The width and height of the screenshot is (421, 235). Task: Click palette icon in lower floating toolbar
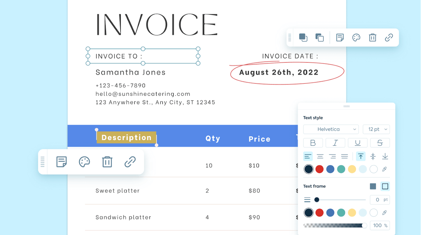(85, 162)
